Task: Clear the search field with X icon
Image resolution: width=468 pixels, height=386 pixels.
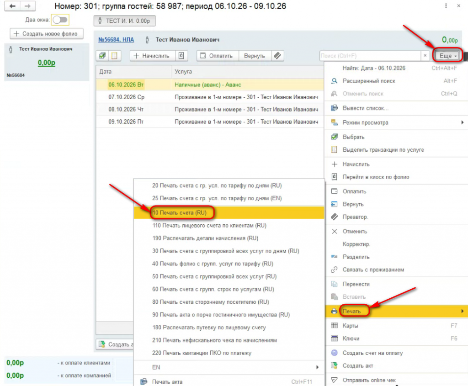Action: tap(425, 56)
